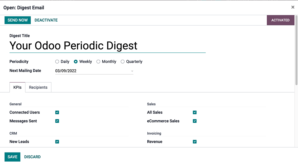Deactivate the digest email
Image resolution: width=298 pixels, height=166 pixels.
coord(46,20)
